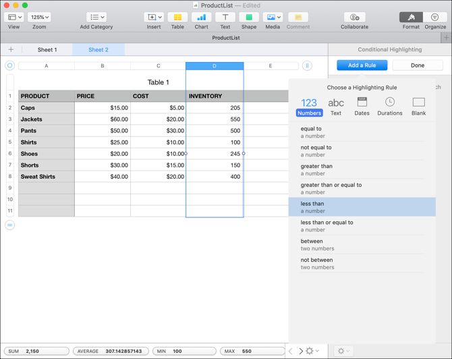Select column A header

[x=46, y=65]
